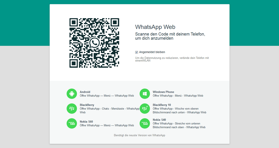The height and width of the screenshot is (148, 279).
Task: Click BlackBerry instructions Chats - Menütaste text
Action: (x=110, y=110)
